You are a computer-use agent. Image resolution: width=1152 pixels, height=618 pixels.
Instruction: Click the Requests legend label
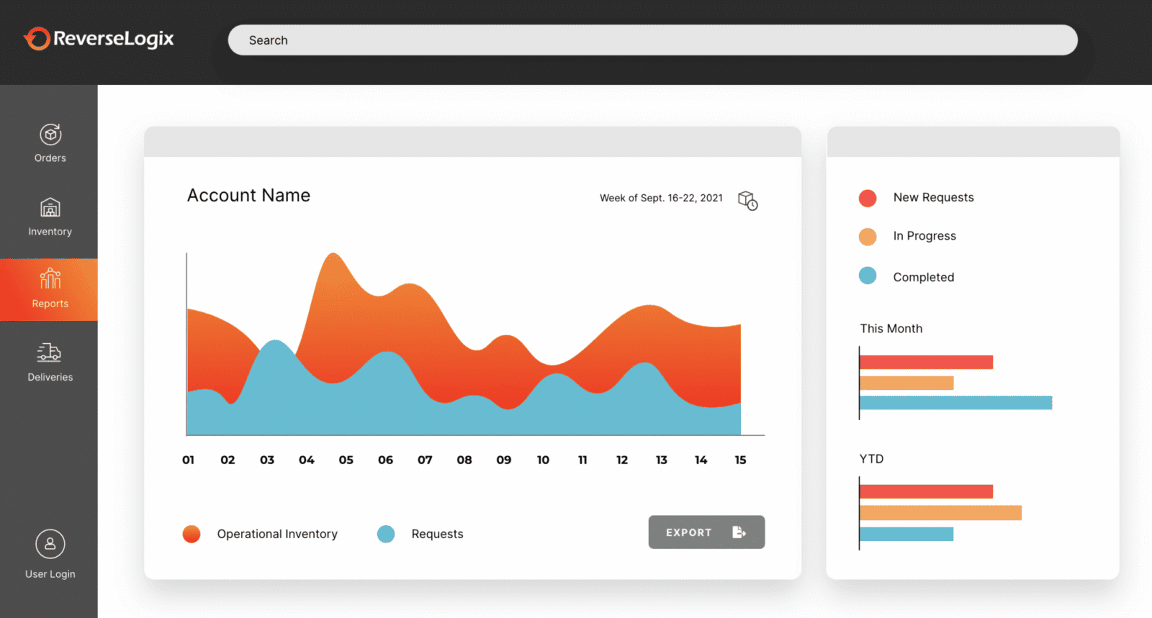pyautogui.click(x=437, y=534)
